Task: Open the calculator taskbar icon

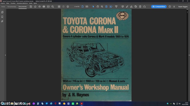Action: tap(38, 103)
